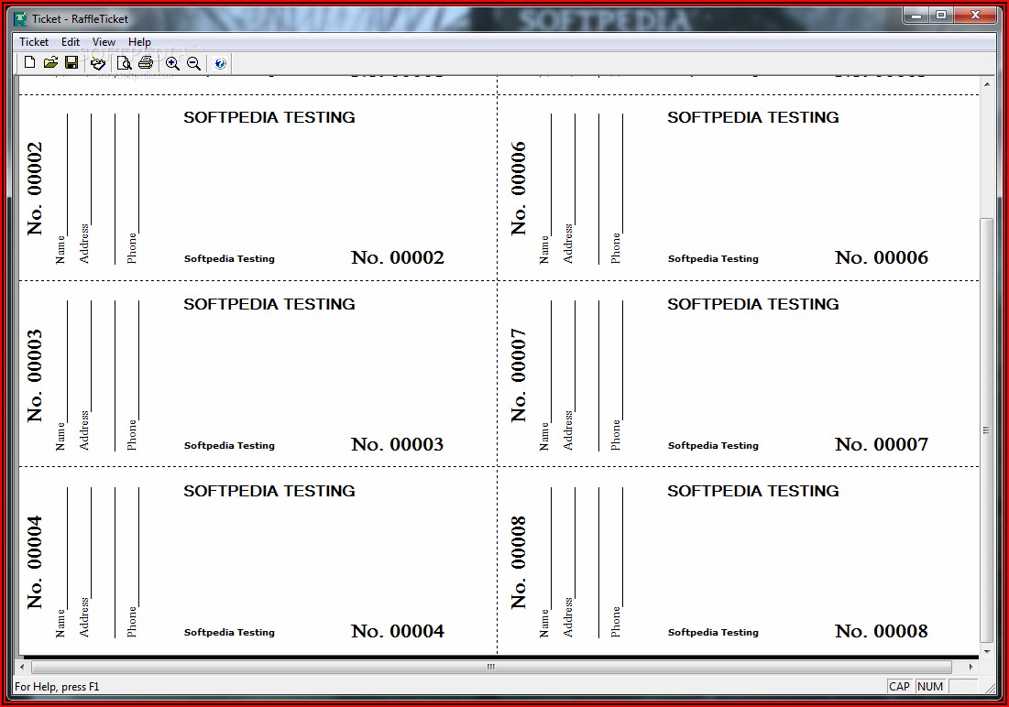Create a new ticket file
1009x707 pixels.
(29, 63)
